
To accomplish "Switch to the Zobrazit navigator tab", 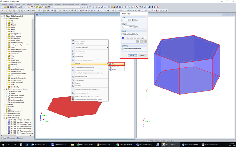I will coord(11,138).
